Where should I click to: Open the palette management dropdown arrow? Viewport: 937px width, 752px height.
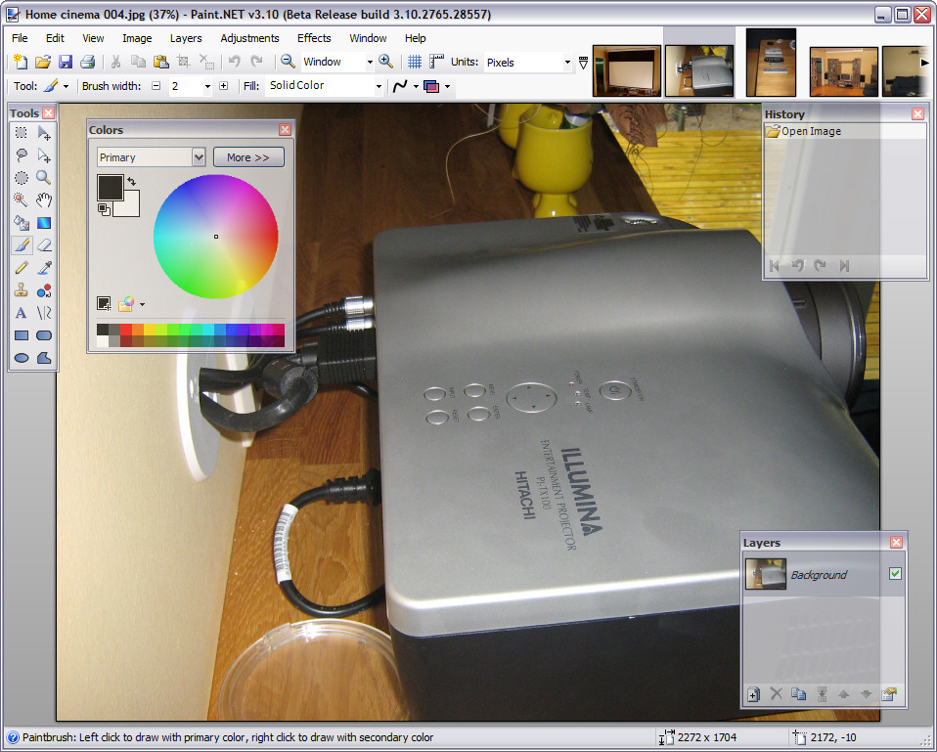[x=142, y=305]
